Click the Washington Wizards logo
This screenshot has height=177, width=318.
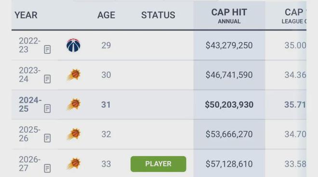point(73,45)
